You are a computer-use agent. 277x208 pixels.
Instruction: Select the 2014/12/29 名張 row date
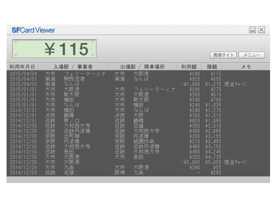(24, 173)
